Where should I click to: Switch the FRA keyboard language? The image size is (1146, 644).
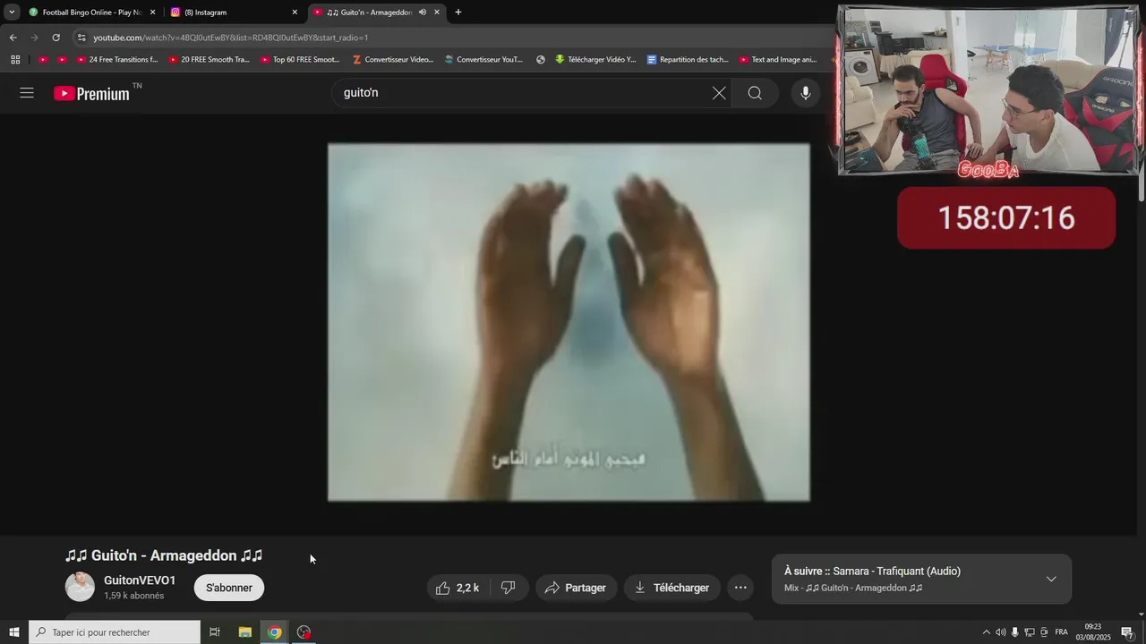[1061, 632]
